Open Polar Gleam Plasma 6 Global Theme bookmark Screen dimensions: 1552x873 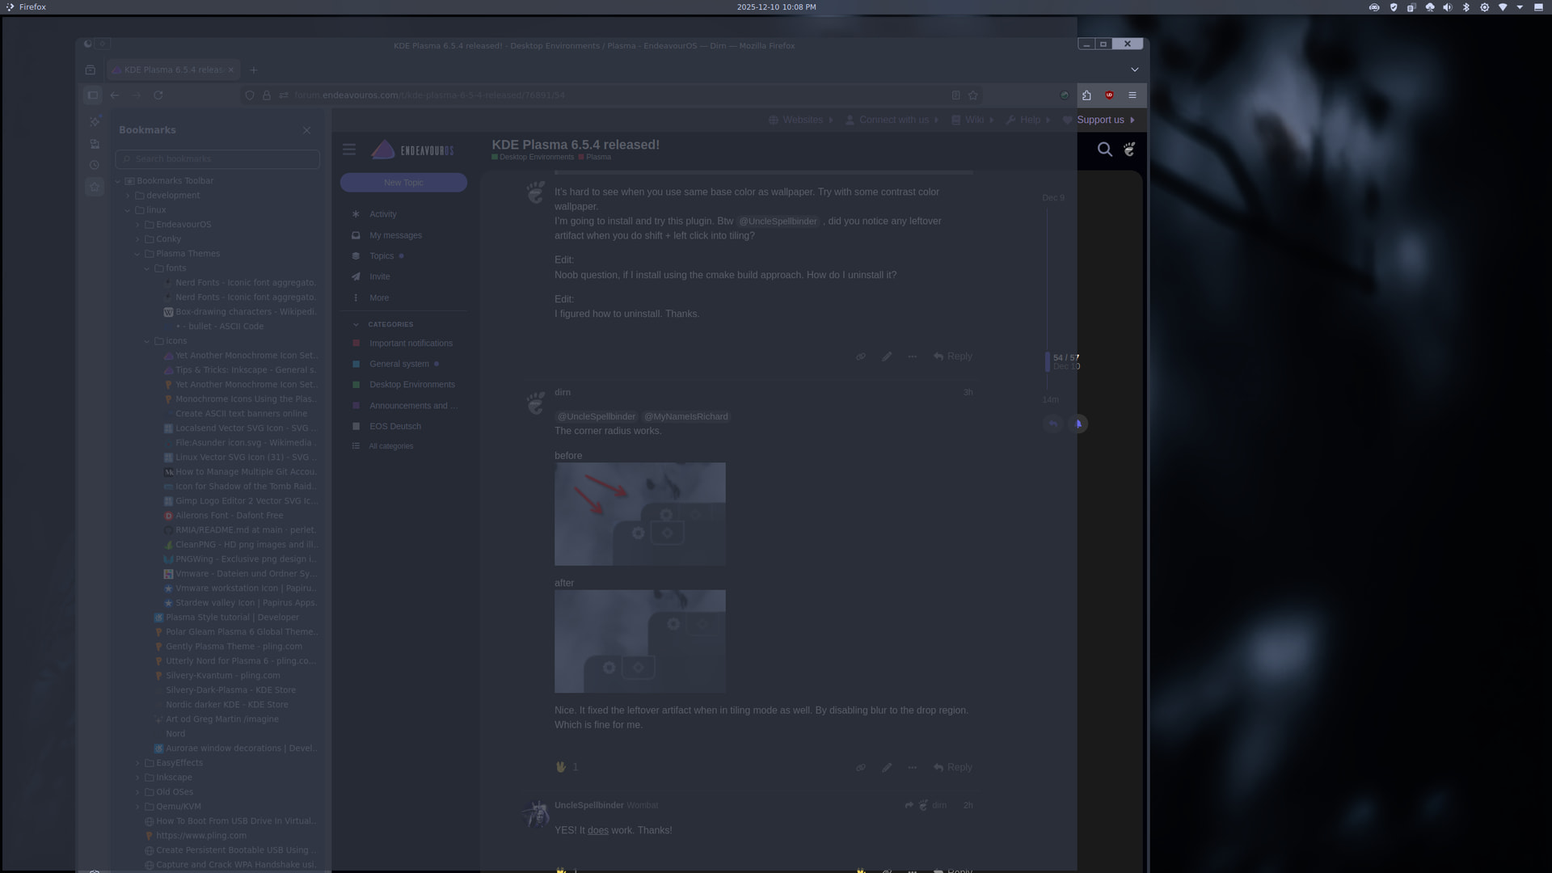click(242, 633)
